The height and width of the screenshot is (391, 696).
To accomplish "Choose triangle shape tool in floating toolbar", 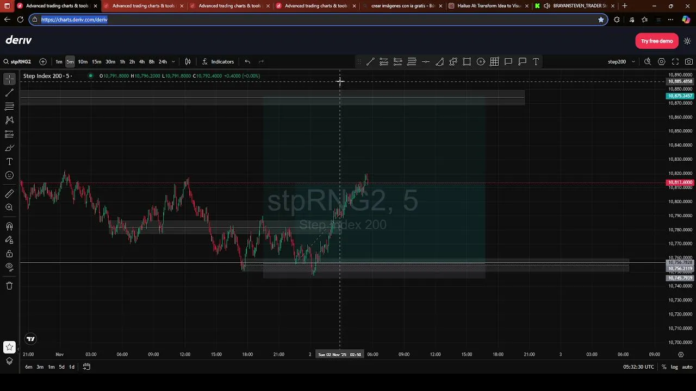I will 439,62.
